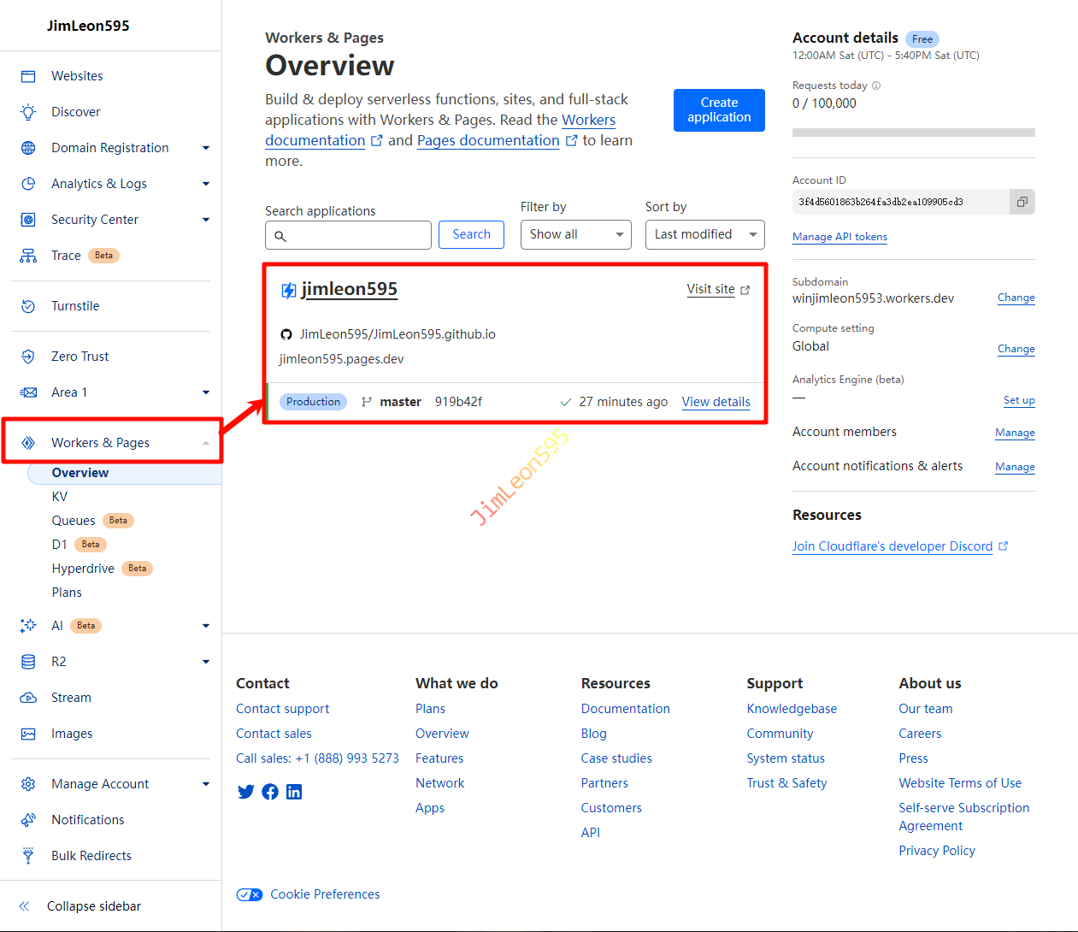1078x932 pixels.
Task: Open the Filter by Show all dropdown
Action: pyautogui.click(x=575, y=234)
